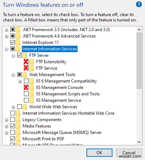Select the Internet Explorer 11 label
Screen dimensions: 145x160
tap(40, 42)
